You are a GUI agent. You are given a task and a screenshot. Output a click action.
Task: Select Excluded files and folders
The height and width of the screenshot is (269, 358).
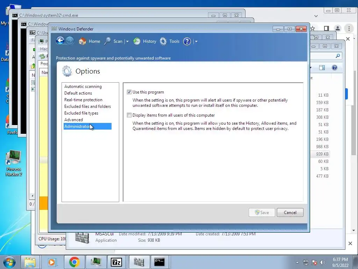(87, 106)
